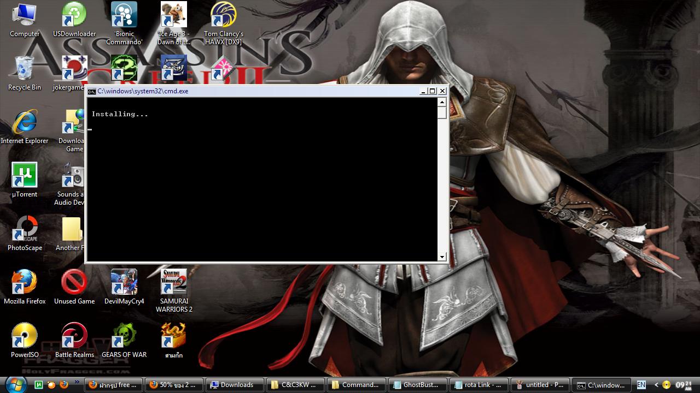
Task: Launch PhotoScape from the desktop
Action: click(25, 234)
